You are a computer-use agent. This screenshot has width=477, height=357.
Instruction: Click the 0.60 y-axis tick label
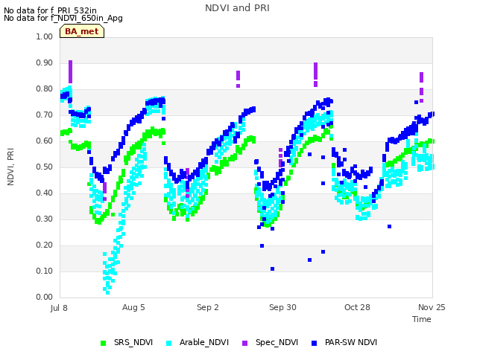tap(45, 141)
